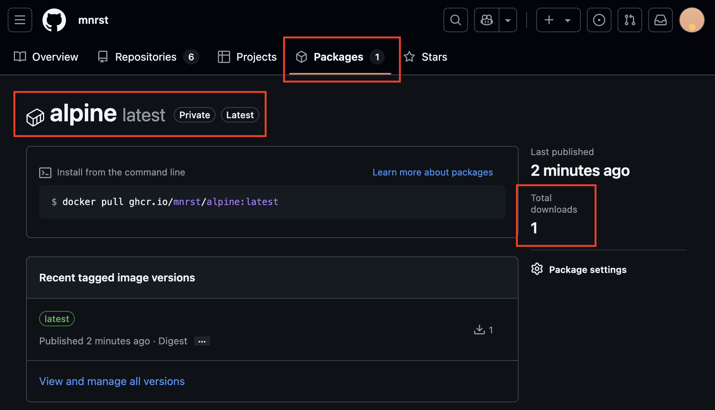
Task: Open the hamburger navigation menu
Action: tap(20, 20)
